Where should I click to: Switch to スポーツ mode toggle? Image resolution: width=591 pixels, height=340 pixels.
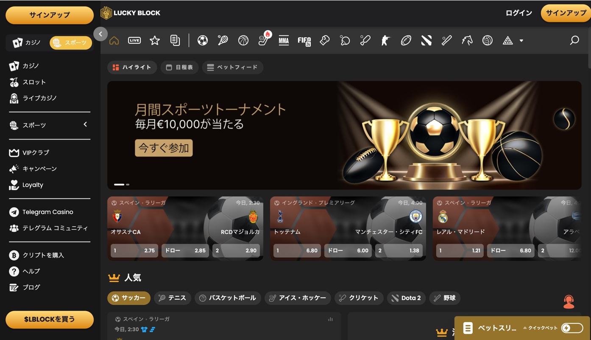71,42
